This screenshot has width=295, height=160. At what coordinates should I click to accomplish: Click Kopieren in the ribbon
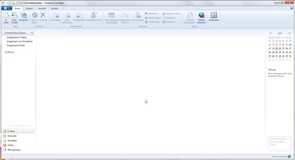(x=169, y=18)
